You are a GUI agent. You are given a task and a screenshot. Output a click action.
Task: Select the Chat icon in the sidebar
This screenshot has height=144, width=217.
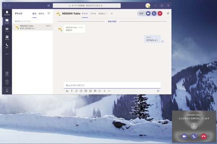click(7, 21)
